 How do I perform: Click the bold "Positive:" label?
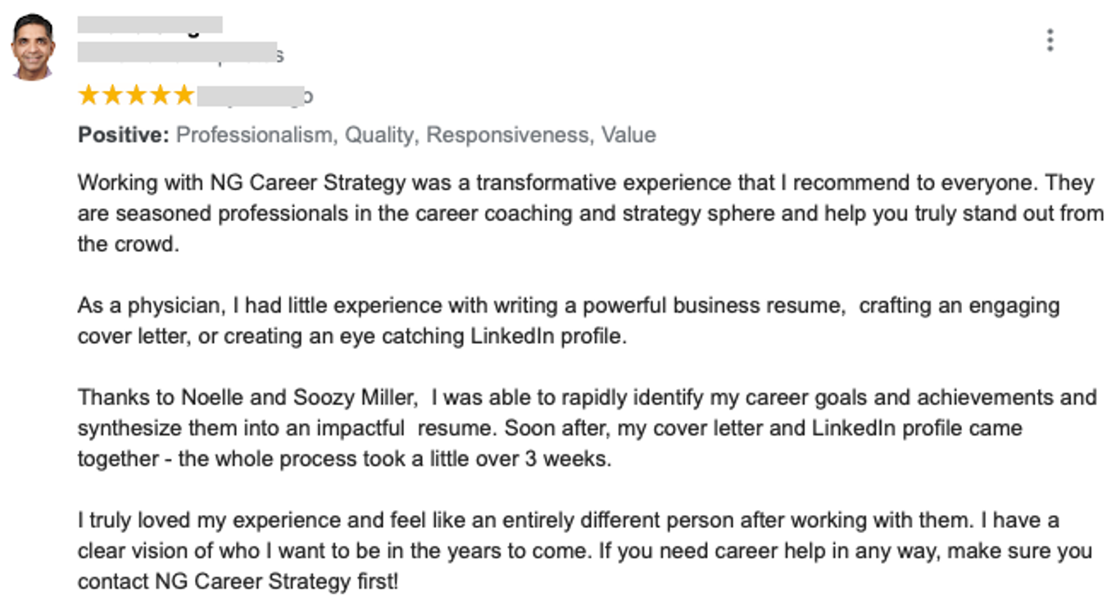123,135
